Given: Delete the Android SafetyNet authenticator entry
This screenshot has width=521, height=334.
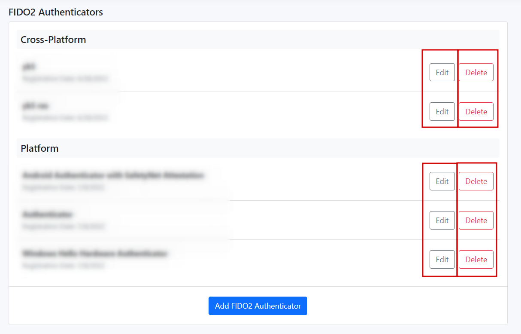Looking at the screenshot, I should [476, 181].
